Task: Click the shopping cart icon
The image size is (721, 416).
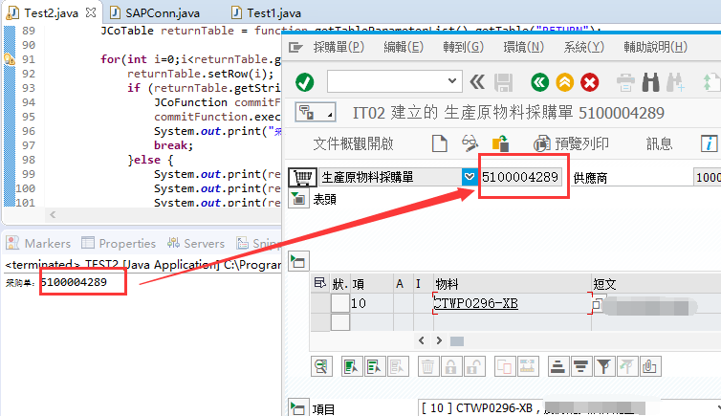Action: pyautogui.click(x=302, y=177)
